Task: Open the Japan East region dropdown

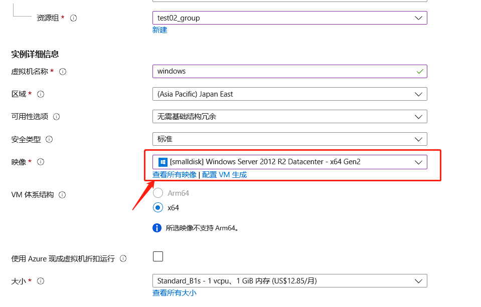Action: (289, 94)
